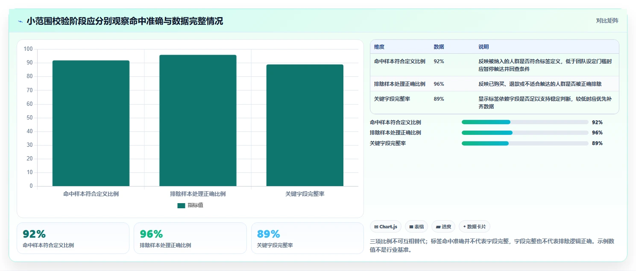Viewport: 636px width, 271px height.
Task: Click the sparkle icon in 数据卡片 chip
Action: click(464, 227)
